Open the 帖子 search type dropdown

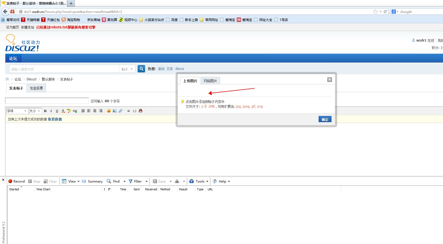pos(127,69)
